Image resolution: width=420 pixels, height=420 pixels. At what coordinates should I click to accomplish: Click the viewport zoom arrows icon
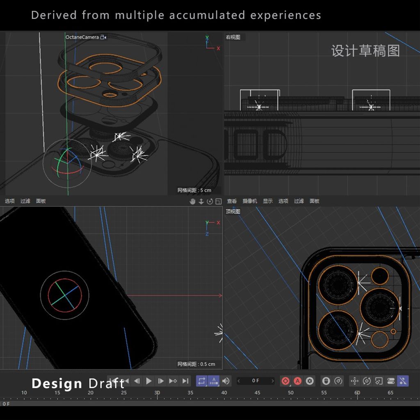201,201
